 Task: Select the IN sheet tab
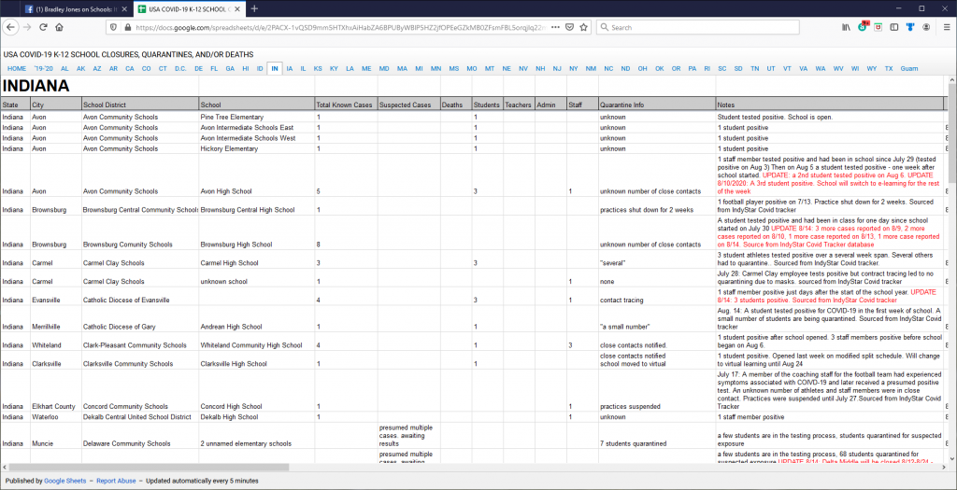[275, 69]
